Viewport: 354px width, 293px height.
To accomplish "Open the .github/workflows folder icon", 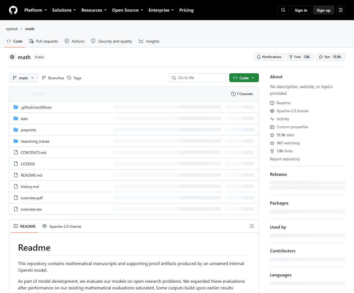I will (16, 107).
